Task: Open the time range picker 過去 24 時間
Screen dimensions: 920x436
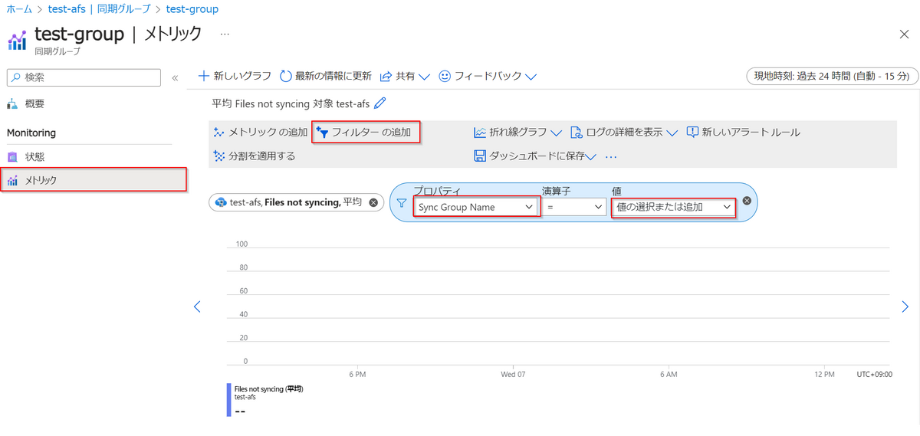Action: click(831, 76)
